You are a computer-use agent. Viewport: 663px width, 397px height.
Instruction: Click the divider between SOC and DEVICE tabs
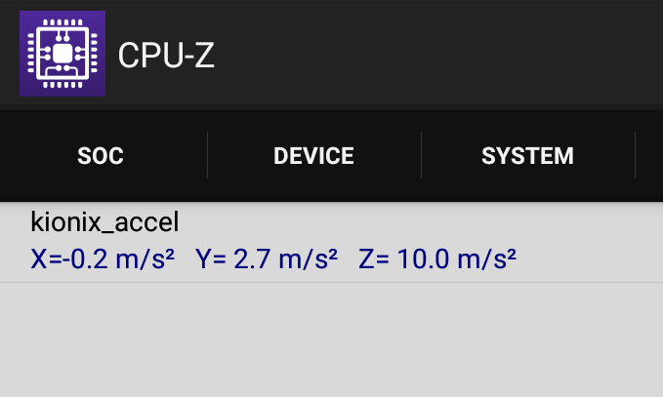208,155
